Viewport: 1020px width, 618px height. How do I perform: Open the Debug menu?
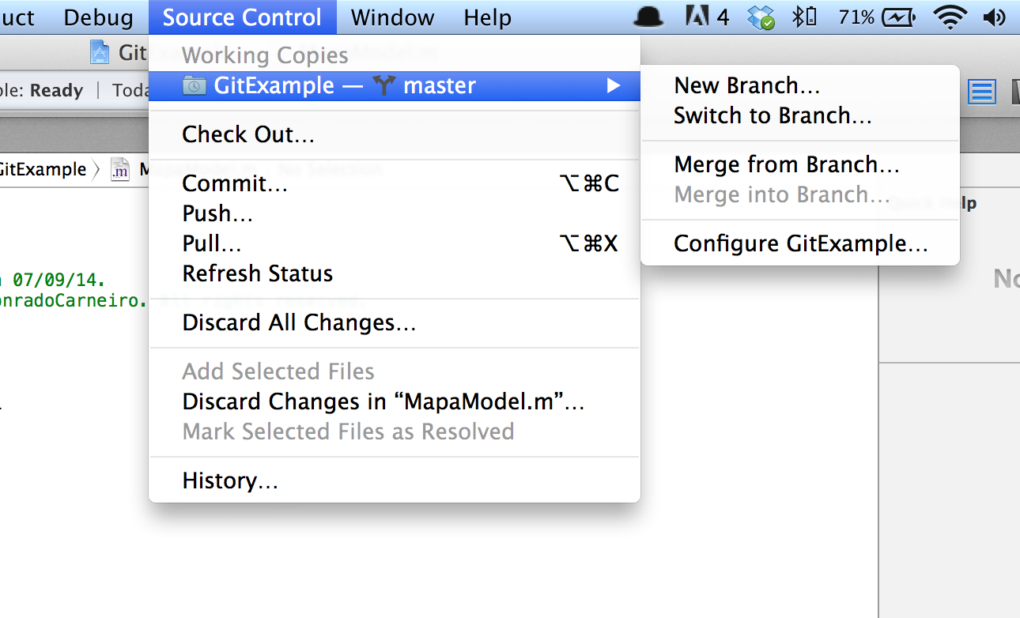(98, 17)
